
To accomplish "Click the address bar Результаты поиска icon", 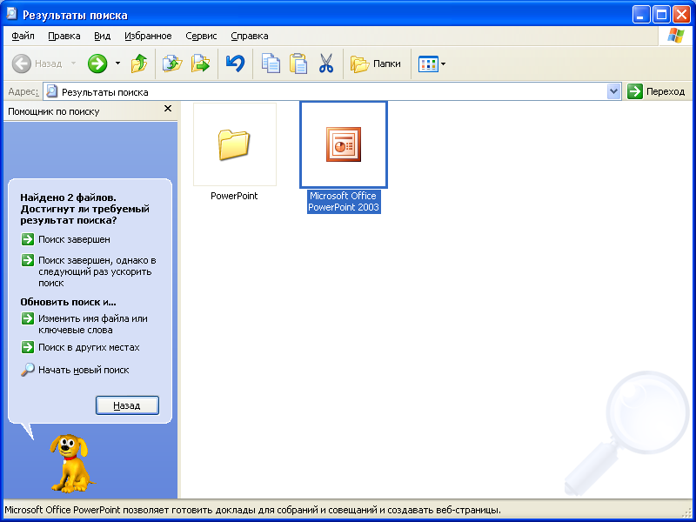I will [x=52, y=92].
